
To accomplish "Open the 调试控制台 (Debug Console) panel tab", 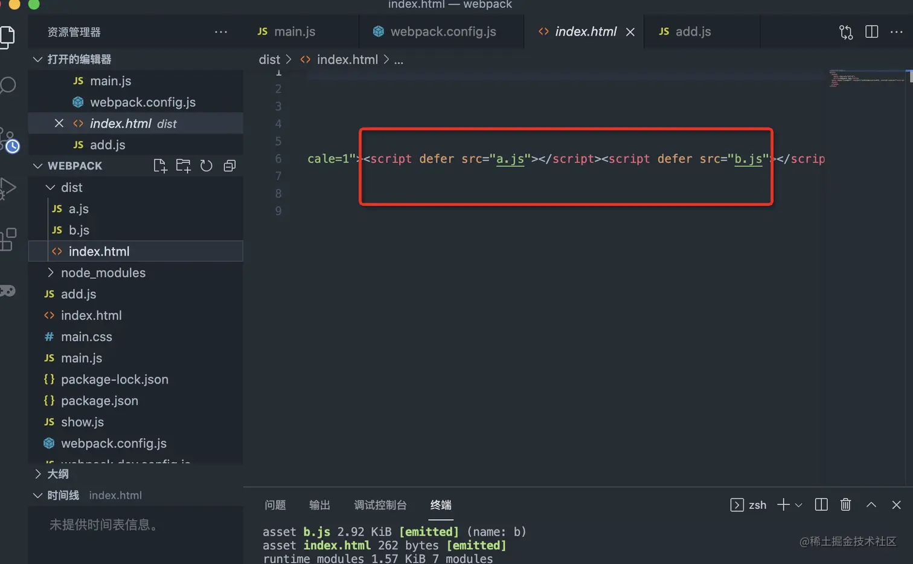I will click(380, 505).
